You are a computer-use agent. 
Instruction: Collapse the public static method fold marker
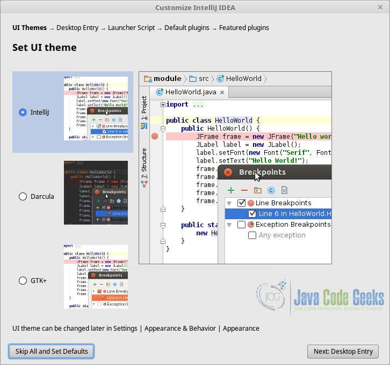coord(163,225)
